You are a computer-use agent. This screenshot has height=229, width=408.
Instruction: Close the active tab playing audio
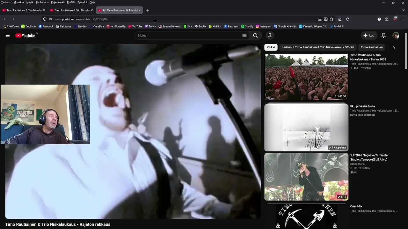point(140,10)
